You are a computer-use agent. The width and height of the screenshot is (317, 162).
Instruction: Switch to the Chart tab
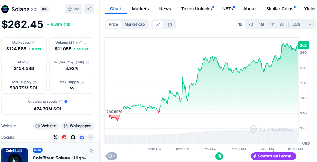tap(116, 9)
